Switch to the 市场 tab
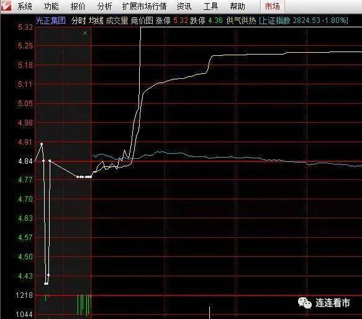362x319 pixels. pos(273,7)
